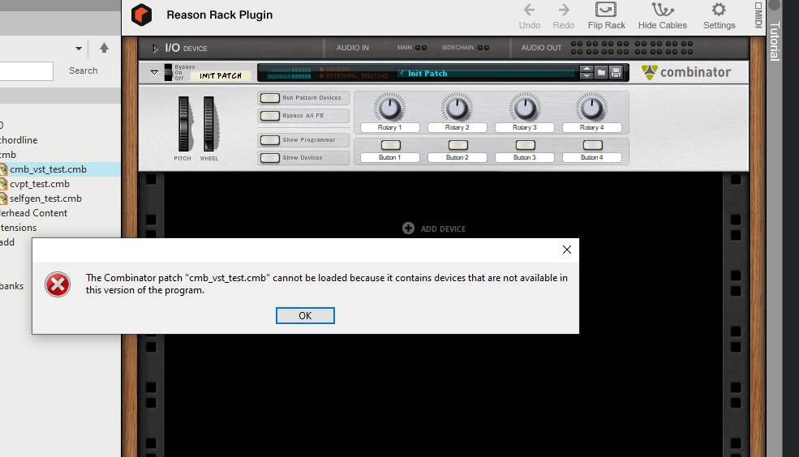This screenshot has width=799, height=457.
Task: Click the Rotary 2 label field
Action: 457,128
